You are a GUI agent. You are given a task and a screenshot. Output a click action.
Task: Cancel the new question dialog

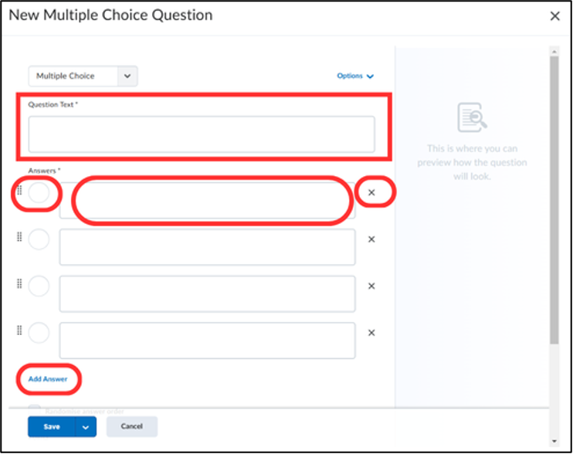click(132, 426)
